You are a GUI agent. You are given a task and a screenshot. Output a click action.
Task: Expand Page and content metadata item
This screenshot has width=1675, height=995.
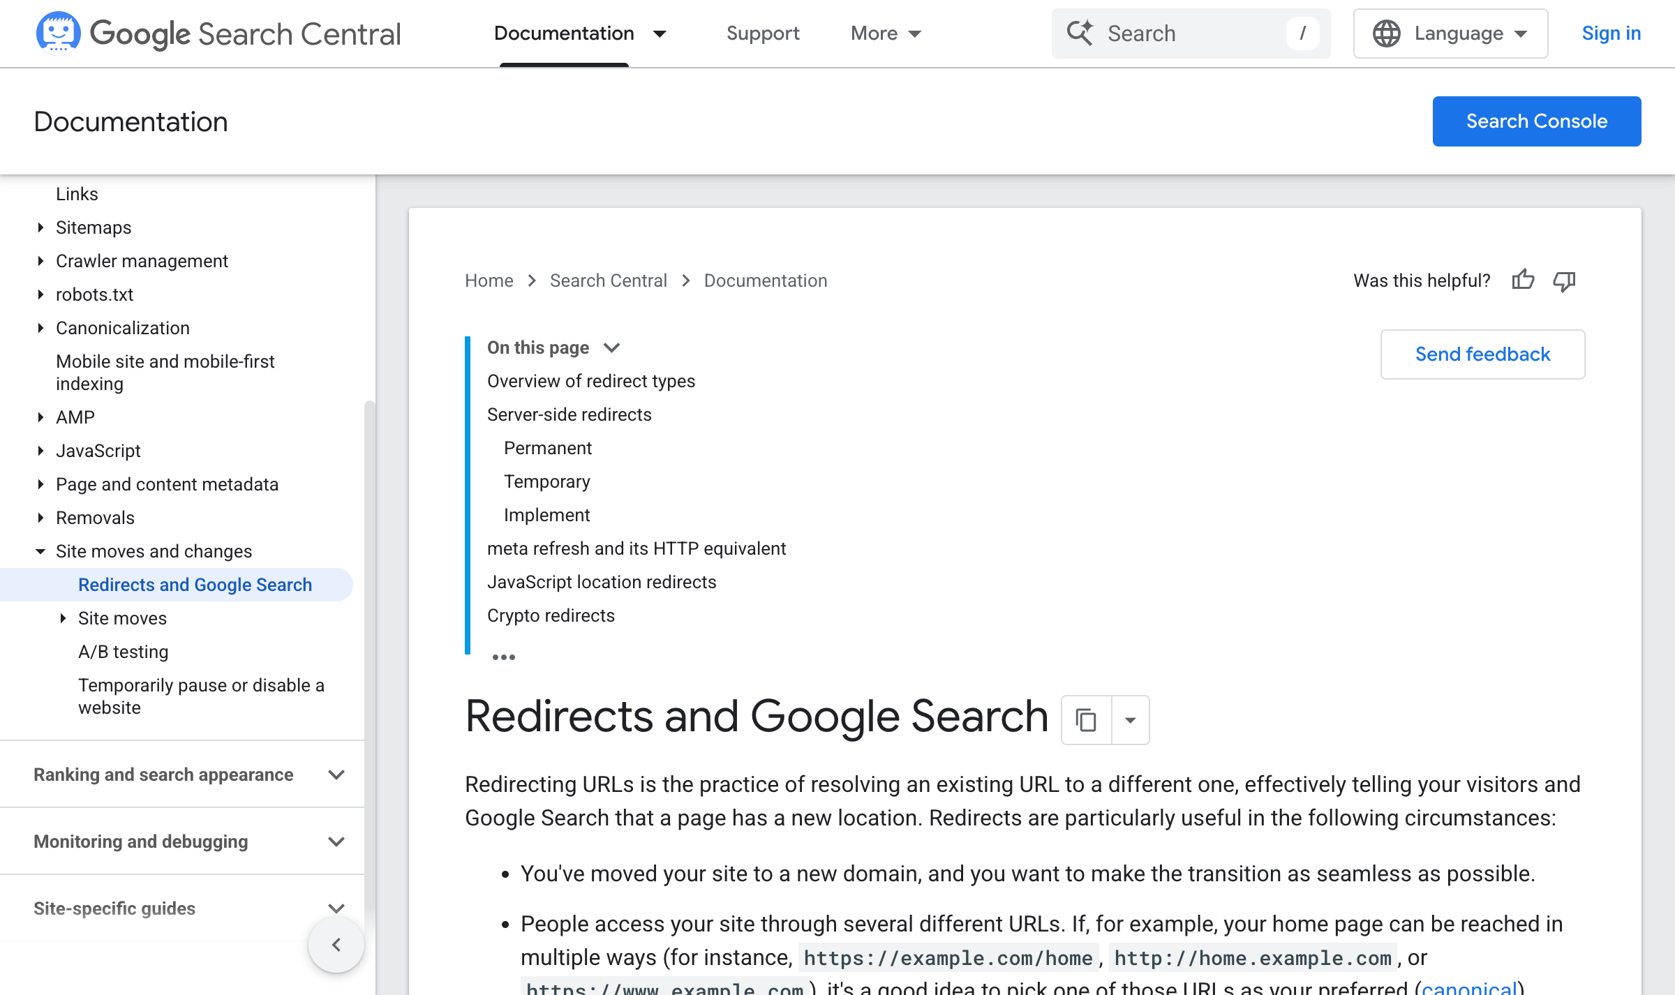(40, 484)
